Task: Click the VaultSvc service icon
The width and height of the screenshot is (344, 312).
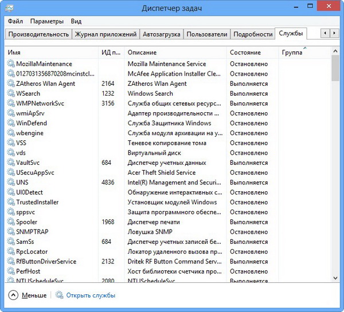Action: [11, 163]
